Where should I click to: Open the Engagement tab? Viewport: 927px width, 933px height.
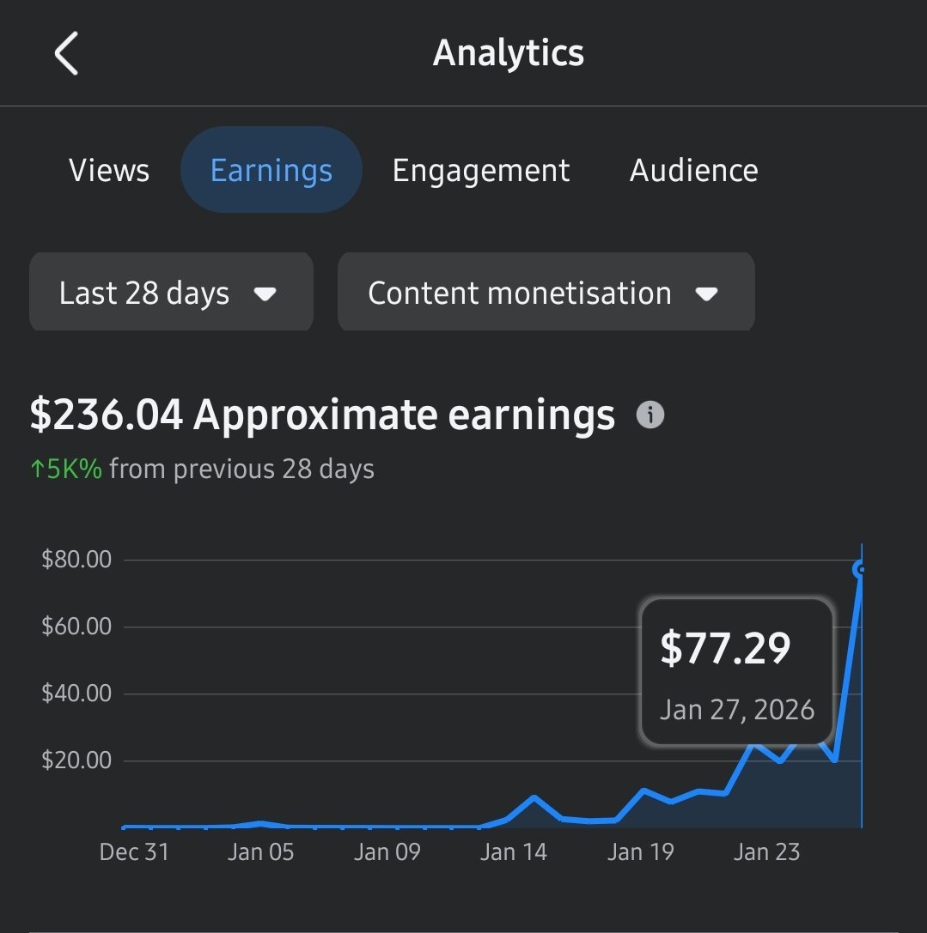click(481, 172)
